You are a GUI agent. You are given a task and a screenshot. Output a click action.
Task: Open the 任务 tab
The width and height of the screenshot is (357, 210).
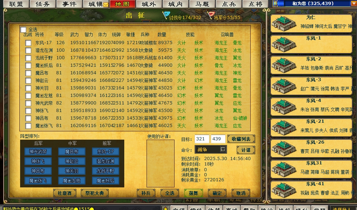(43, 4)
